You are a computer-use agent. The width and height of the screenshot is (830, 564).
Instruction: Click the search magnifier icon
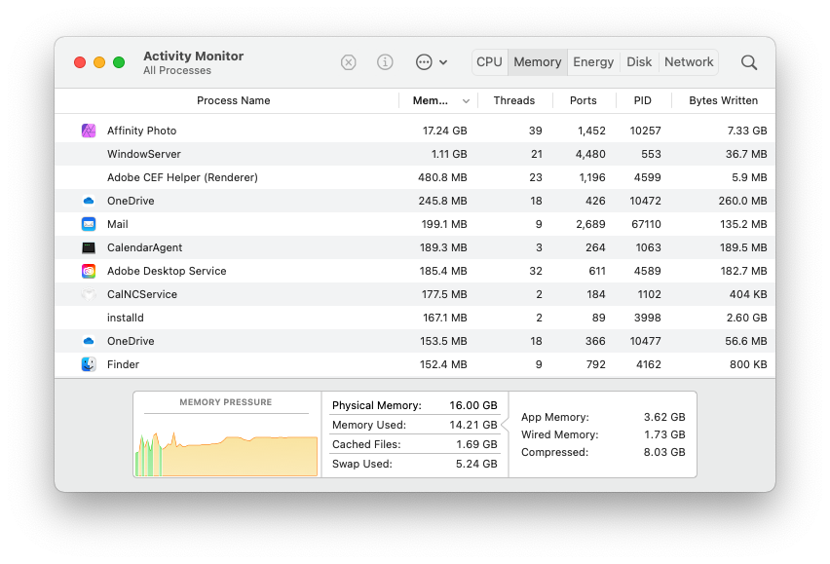tap(749, 62)
